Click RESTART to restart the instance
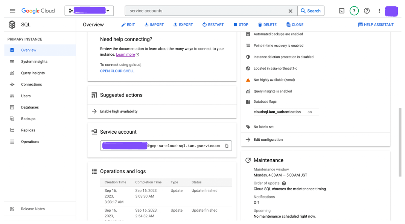The height and width of the screenshot is (224, 405). point(213,25)
